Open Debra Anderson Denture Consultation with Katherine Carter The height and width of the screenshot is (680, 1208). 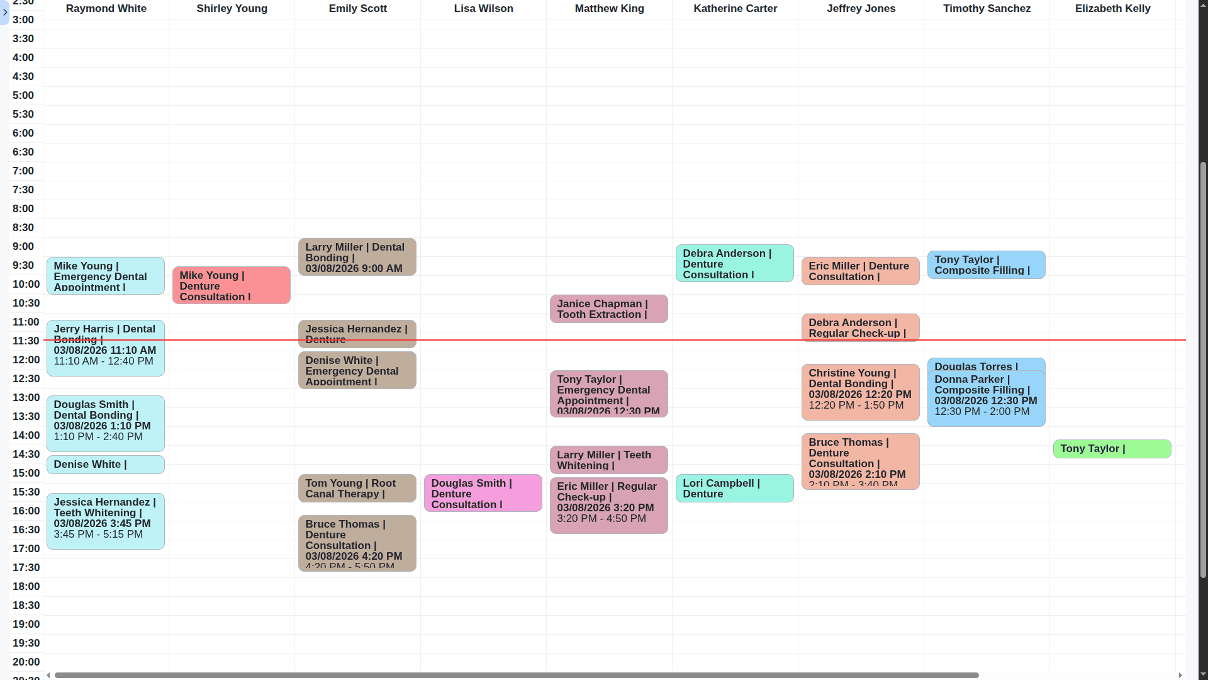(734, 263)
